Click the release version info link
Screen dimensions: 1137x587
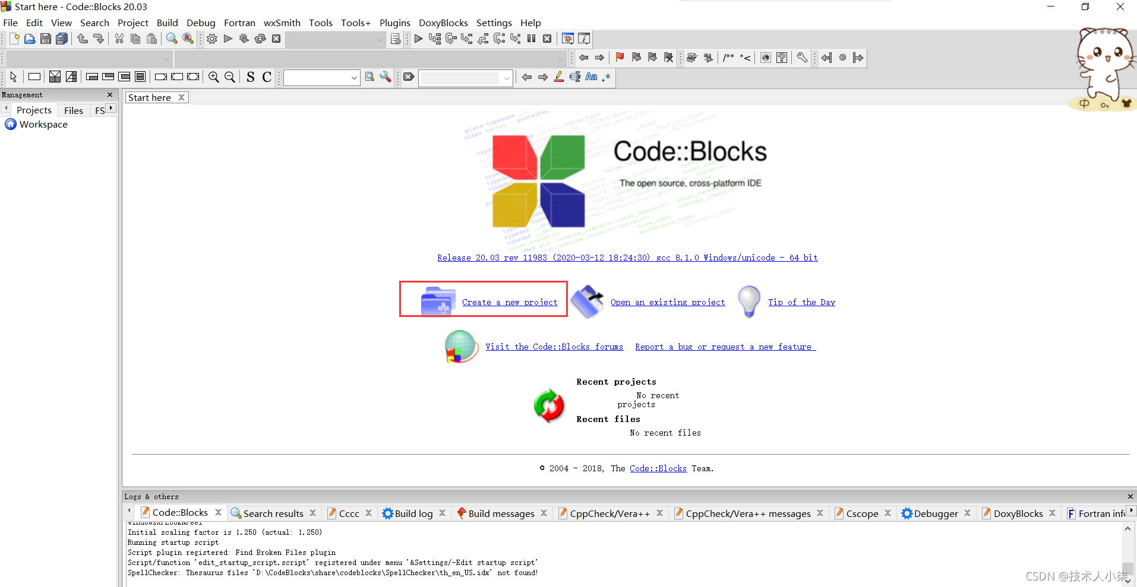[627, 258]
